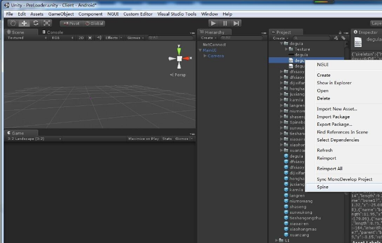
Task: Click the scene orientation gizmo
Action: [x=179, y=58]
